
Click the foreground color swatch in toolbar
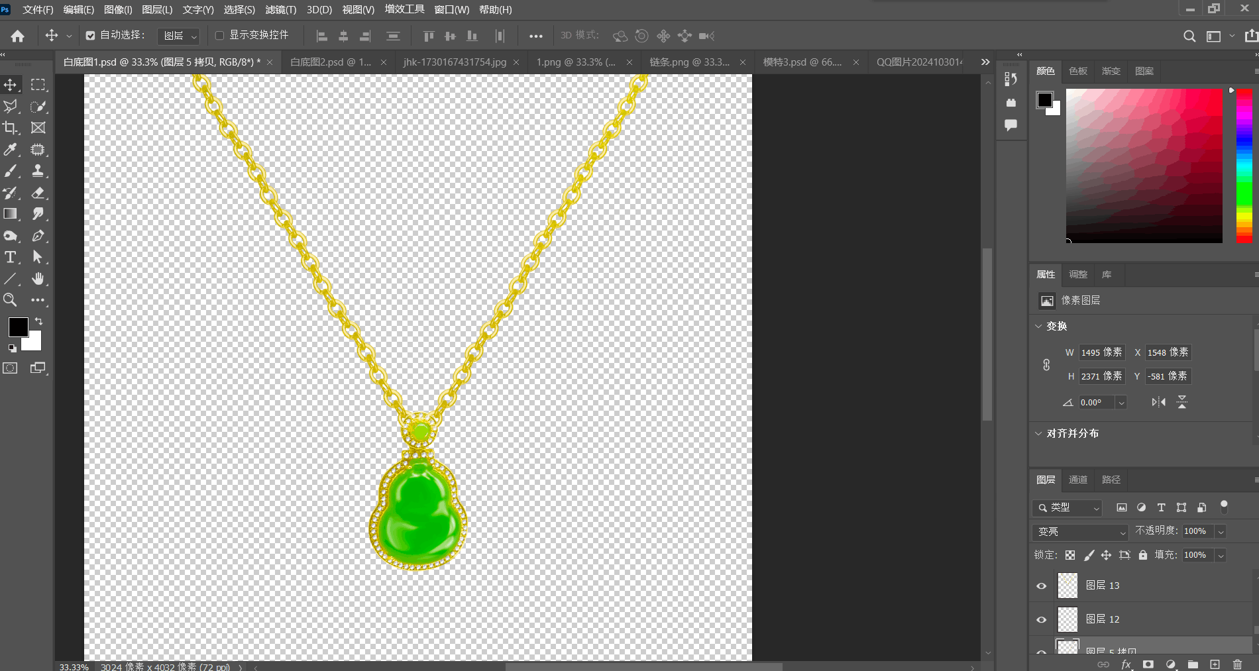coord(17,326)
